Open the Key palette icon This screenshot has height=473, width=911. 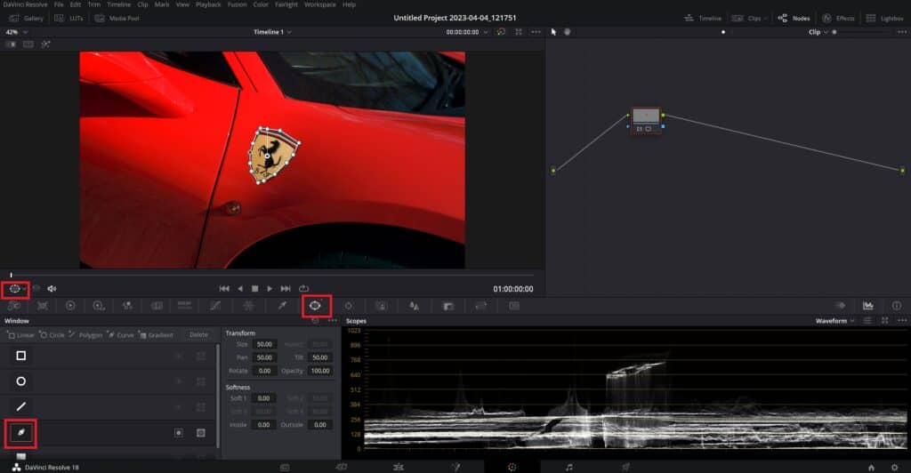click(448, 306)
